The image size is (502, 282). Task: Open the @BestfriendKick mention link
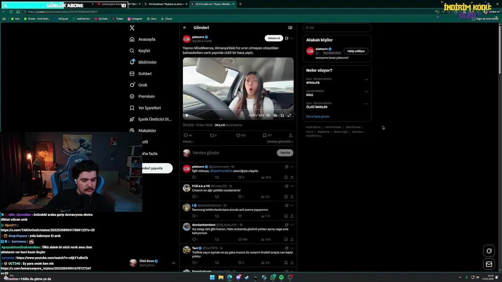221,171
